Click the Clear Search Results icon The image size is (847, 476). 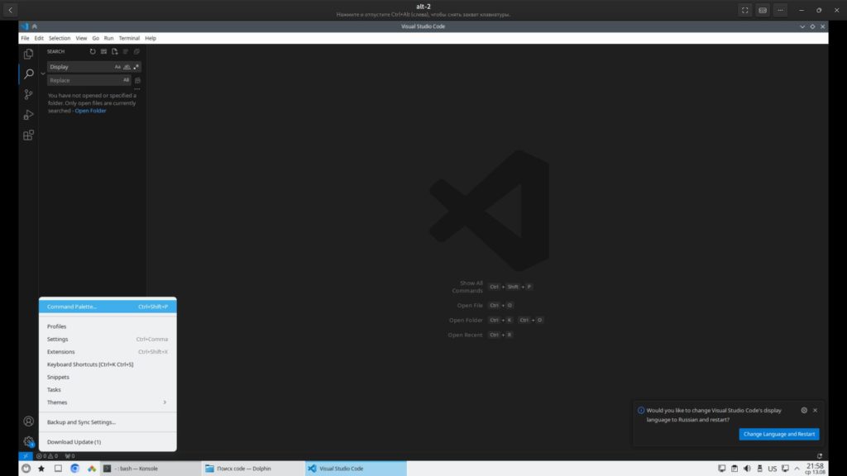click(103, 51)
